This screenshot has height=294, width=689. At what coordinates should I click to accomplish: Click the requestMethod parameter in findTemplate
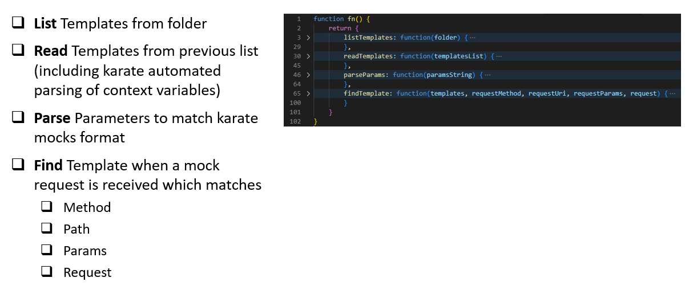pos(497,93)
